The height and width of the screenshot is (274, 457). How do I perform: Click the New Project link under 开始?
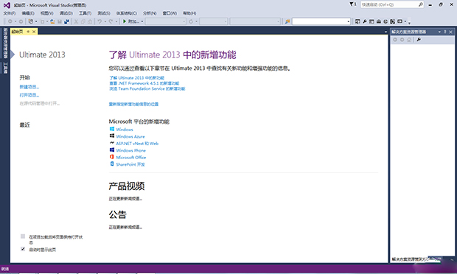(29, 87)
